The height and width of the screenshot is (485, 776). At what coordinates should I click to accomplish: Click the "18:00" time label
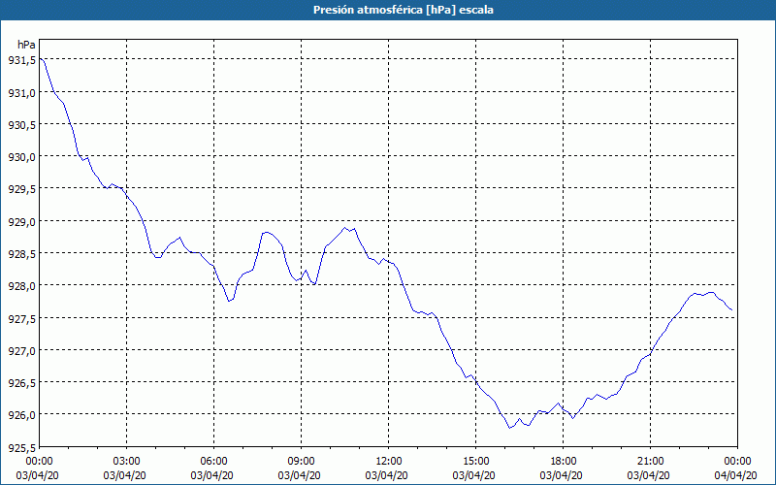coord(564,462)
